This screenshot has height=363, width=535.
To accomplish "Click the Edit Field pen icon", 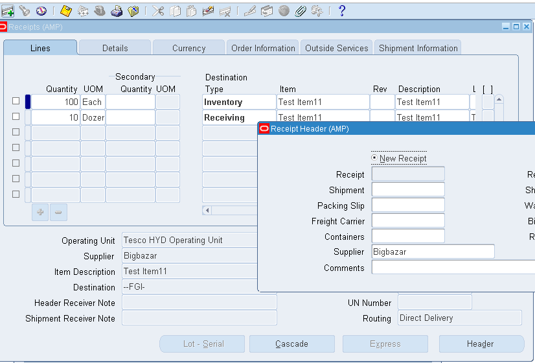I will tap(250, 11).
